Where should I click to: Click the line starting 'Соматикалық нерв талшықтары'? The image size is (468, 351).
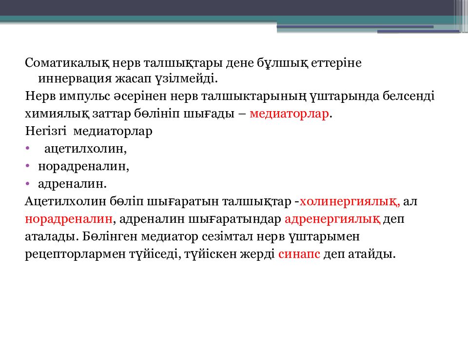tap(193, 63)
